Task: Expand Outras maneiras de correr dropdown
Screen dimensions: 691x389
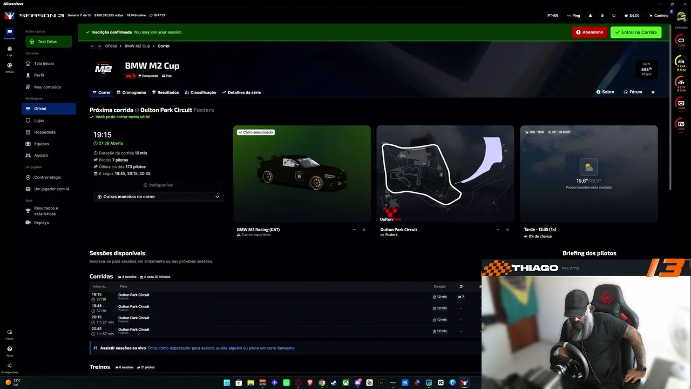Action: tap(158, 197)
